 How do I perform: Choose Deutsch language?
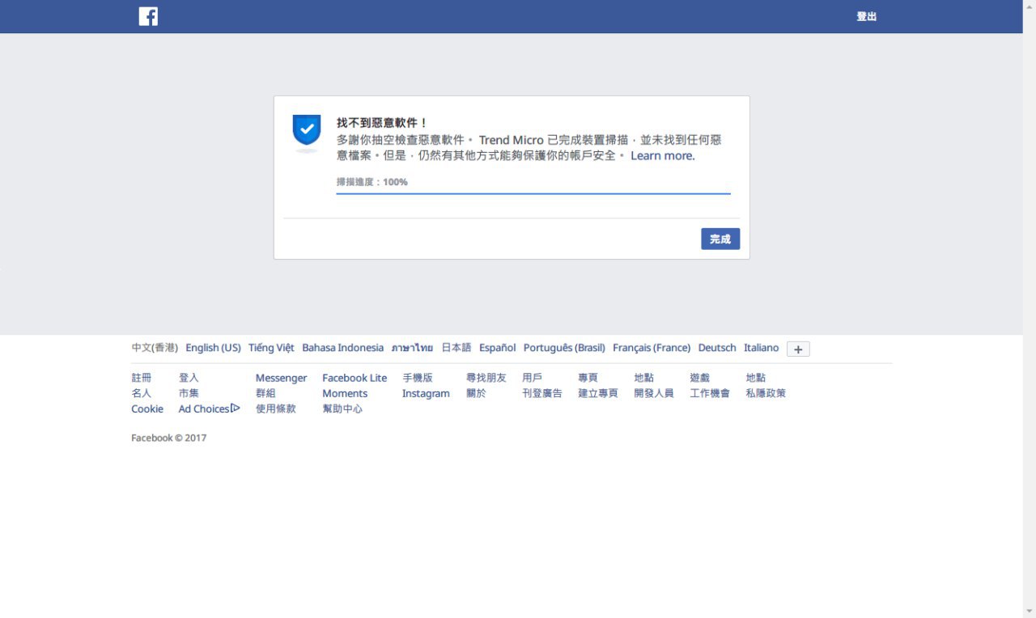[x=717, y=348]
